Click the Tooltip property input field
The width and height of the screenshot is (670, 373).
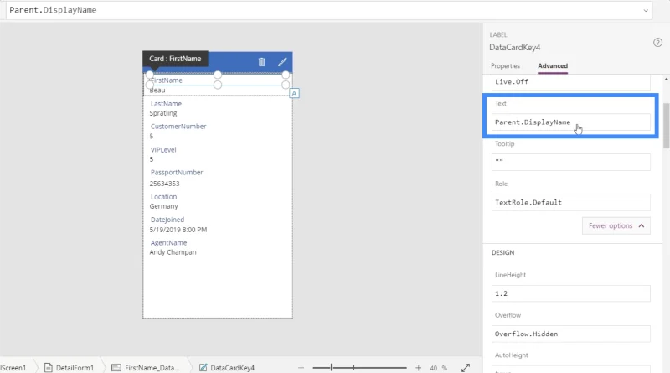click(x=571, y=162)
